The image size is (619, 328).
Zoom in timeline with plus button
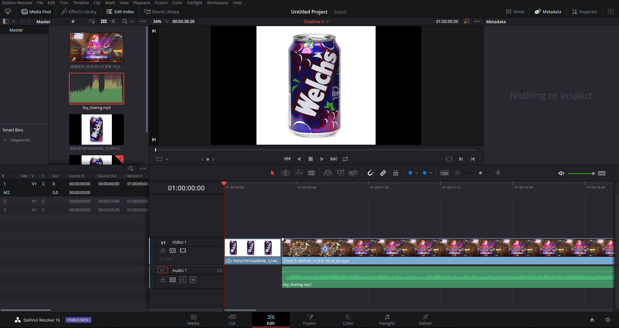pyautogui.click(x=498, y=173)
